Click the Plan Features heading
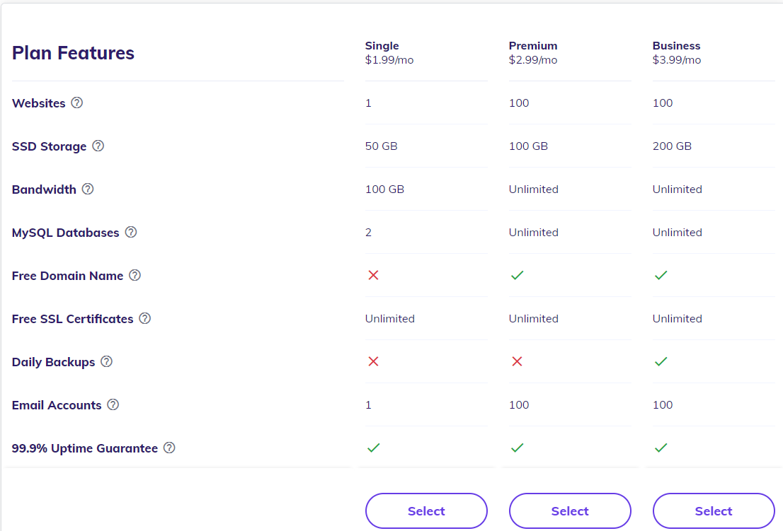Screen dimensions: 783x531 (74, 53)
